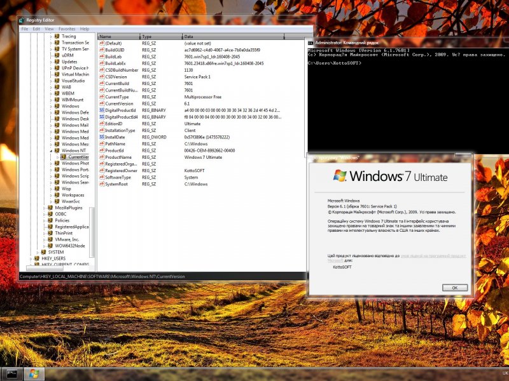509x381 pixels.
Task: Expand the Policies key
Action: click(45, 220)
